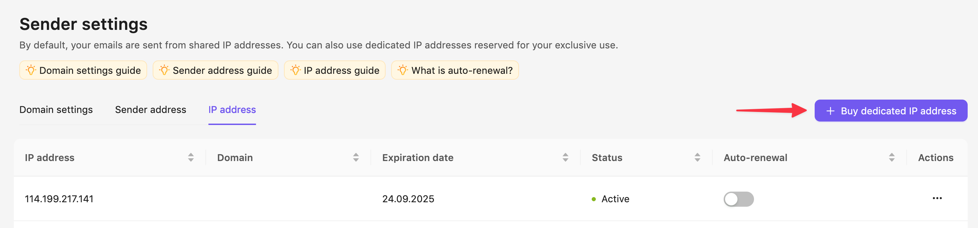Switch to the Sender address tab

pos(150,110)
